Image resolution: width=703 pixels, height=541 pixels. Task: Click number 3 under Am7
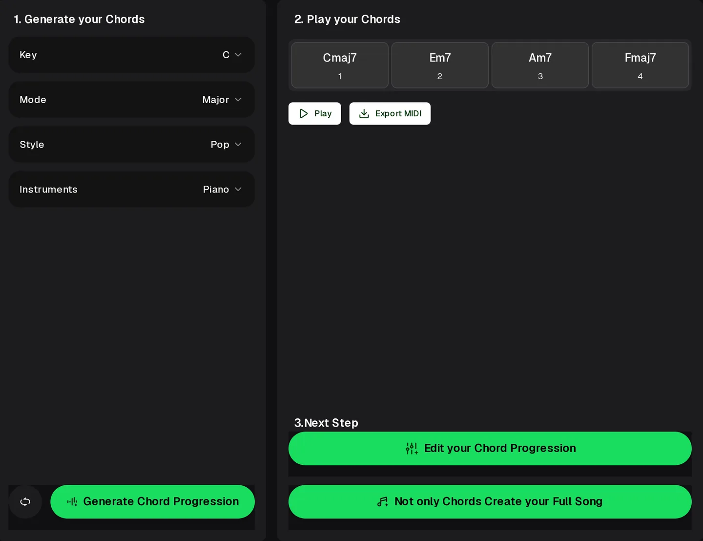[540, 76]
